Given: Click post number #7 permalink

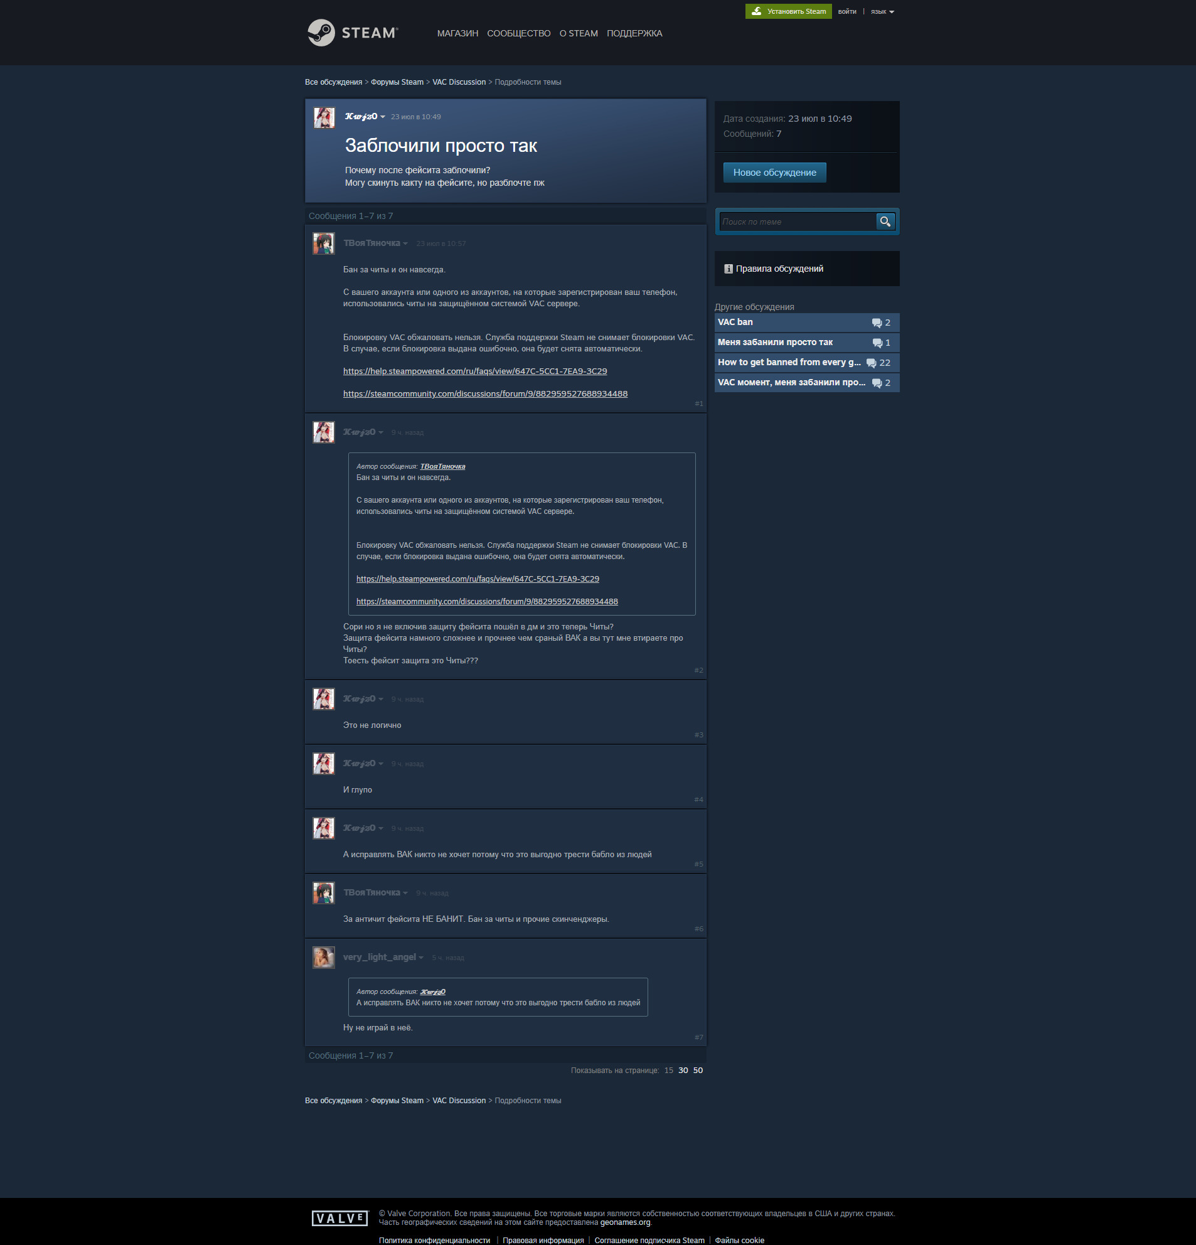Looking at the screenshot, I should pyautogui.click(x=698, y=1037).
